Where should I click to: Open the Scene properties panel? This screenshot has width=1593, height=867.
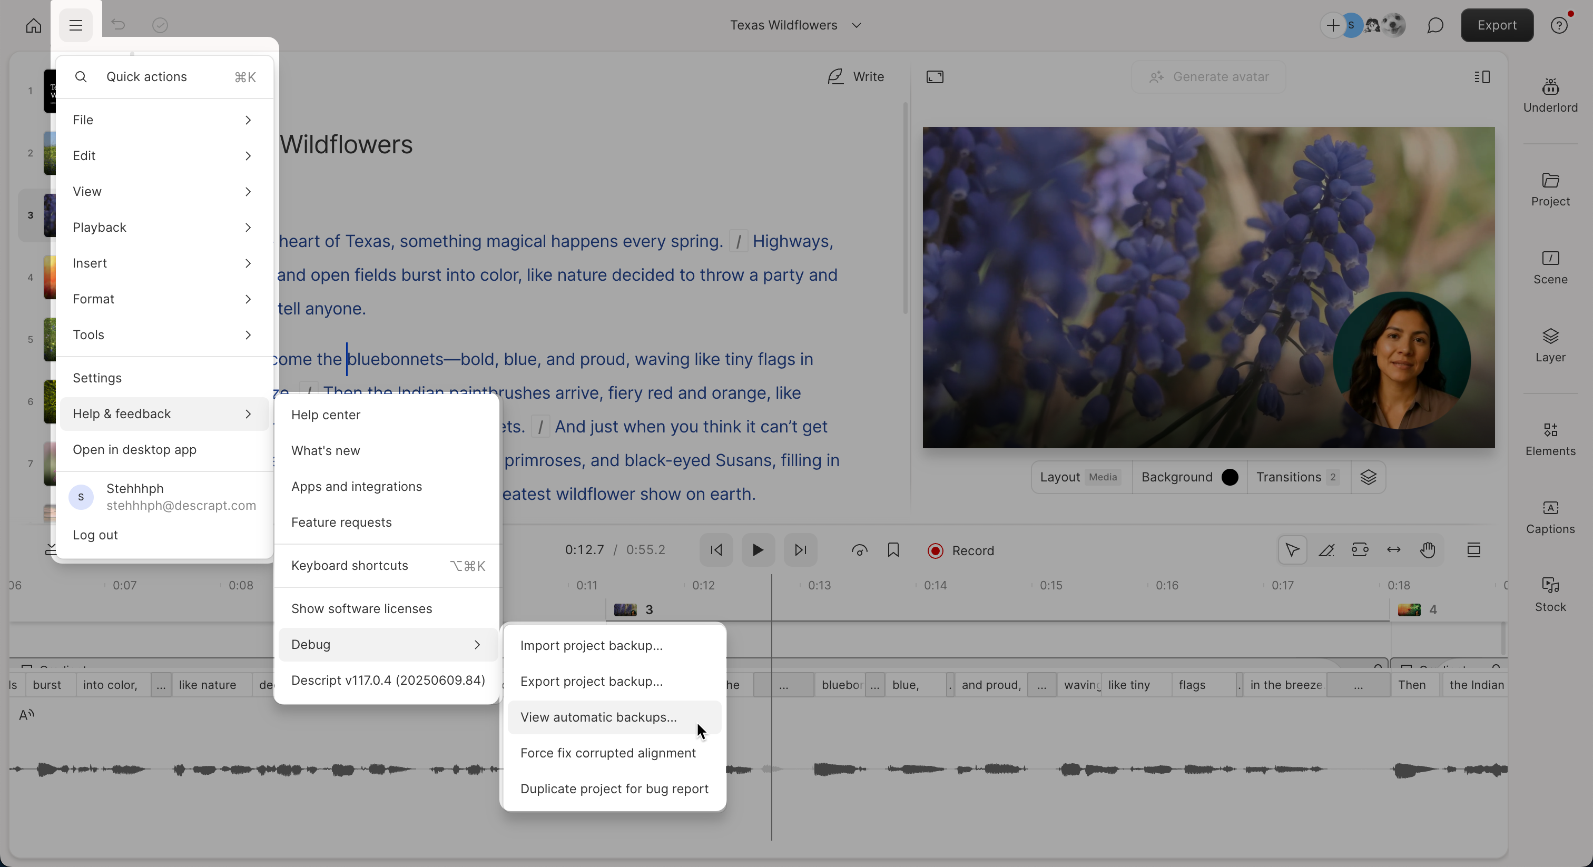pyautogui.click(x=1550, y=268)
